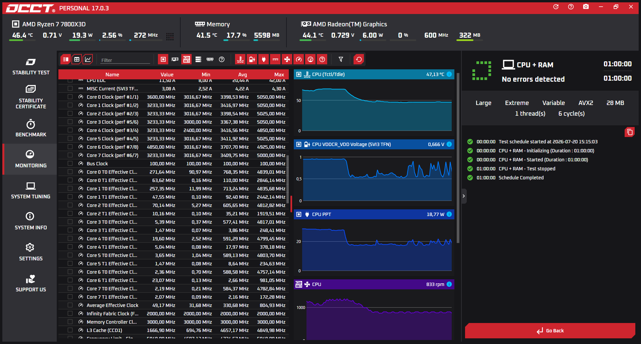
Task: Toggle storage sensors filter
Action: click(198, 59)
